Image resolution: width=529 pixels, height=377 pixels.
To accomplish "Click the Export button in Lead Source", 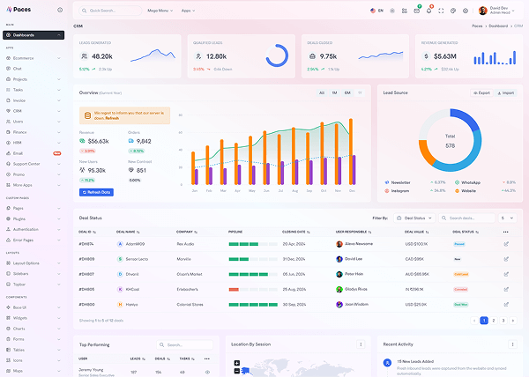I will coord(481,92).
